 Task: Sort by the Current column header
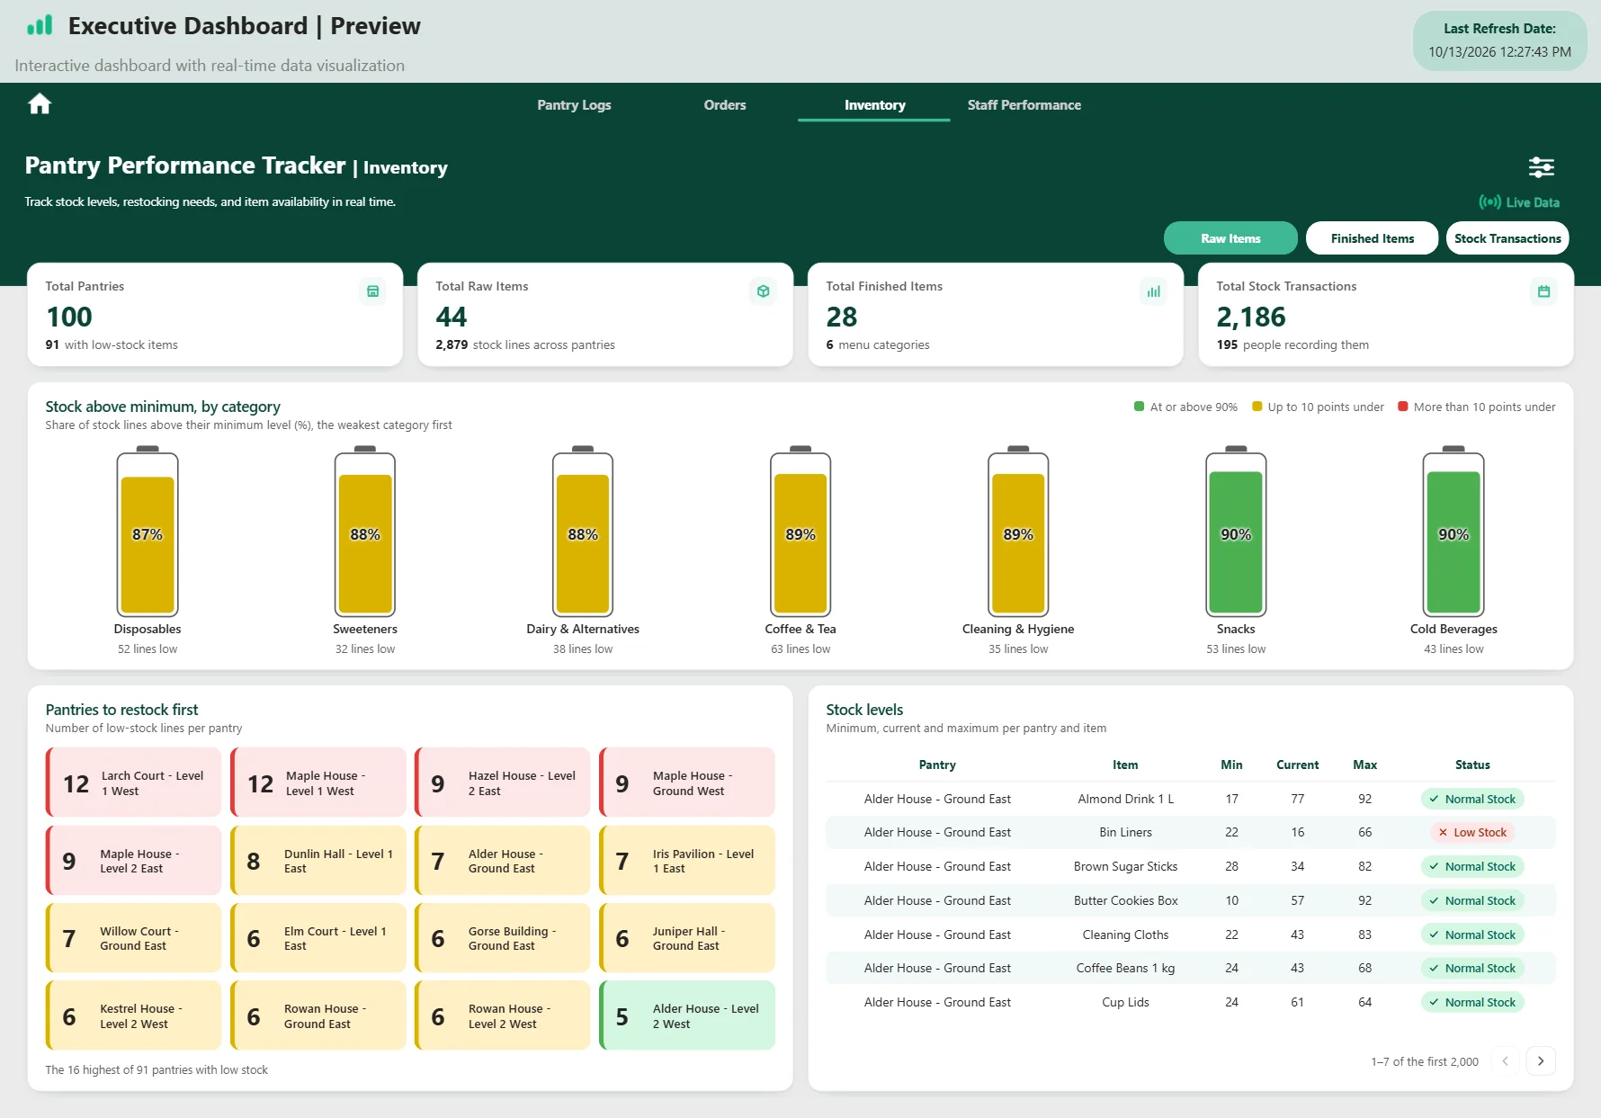click(1297, 765)
